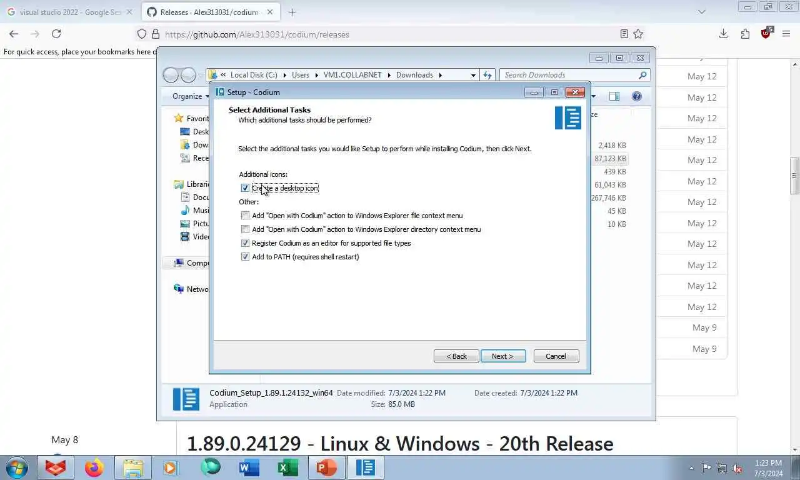Open media player from the taskbar

tap(170, 467)
